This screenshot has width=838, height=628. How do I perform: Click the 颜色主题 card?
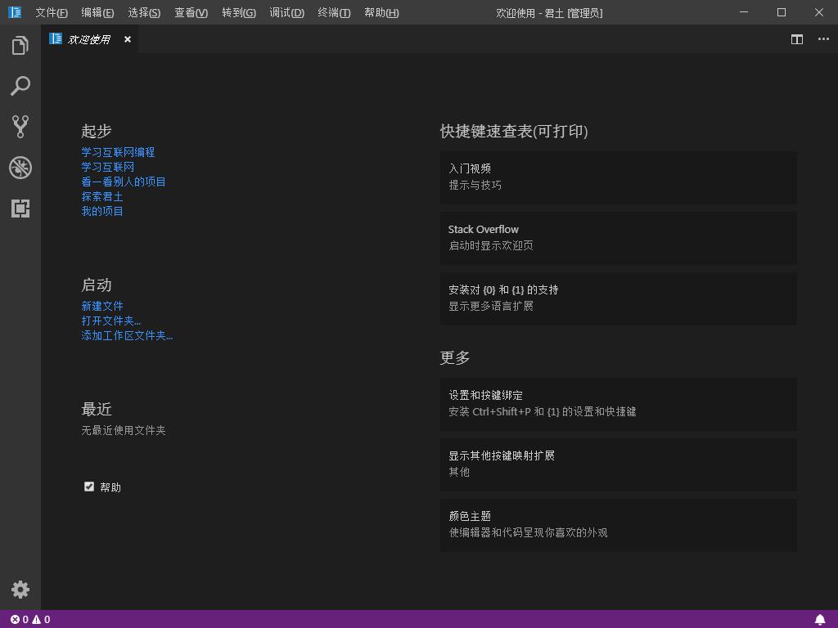[x=618, y=524]
